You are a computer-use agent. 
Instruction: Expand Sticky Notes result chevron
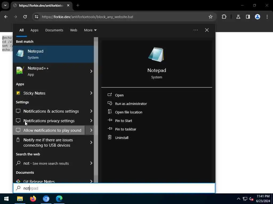91,93
